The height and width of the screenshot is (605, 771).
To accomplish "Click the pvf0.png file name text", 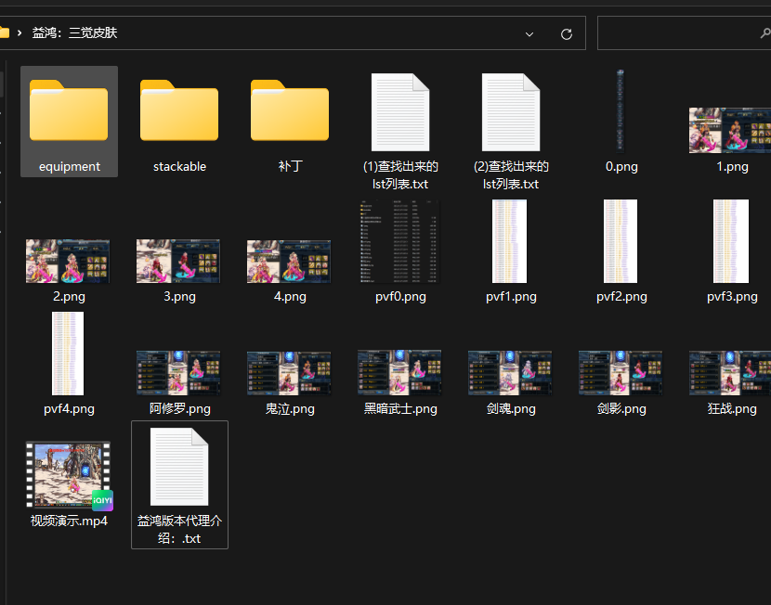I will (400, 297).
